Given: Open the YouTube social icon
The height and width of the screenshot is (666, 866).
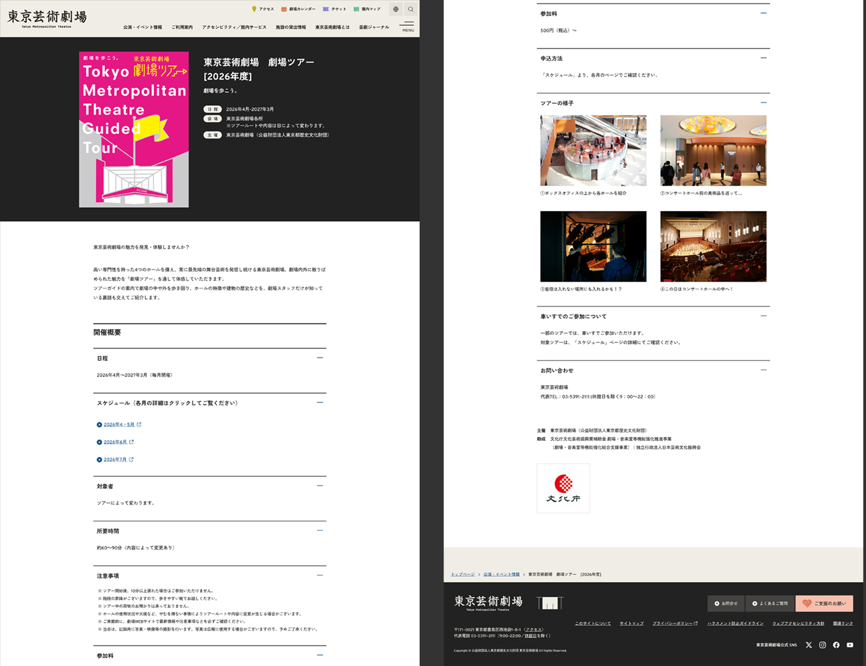Looking at the screenshot, I should [850, 645].
